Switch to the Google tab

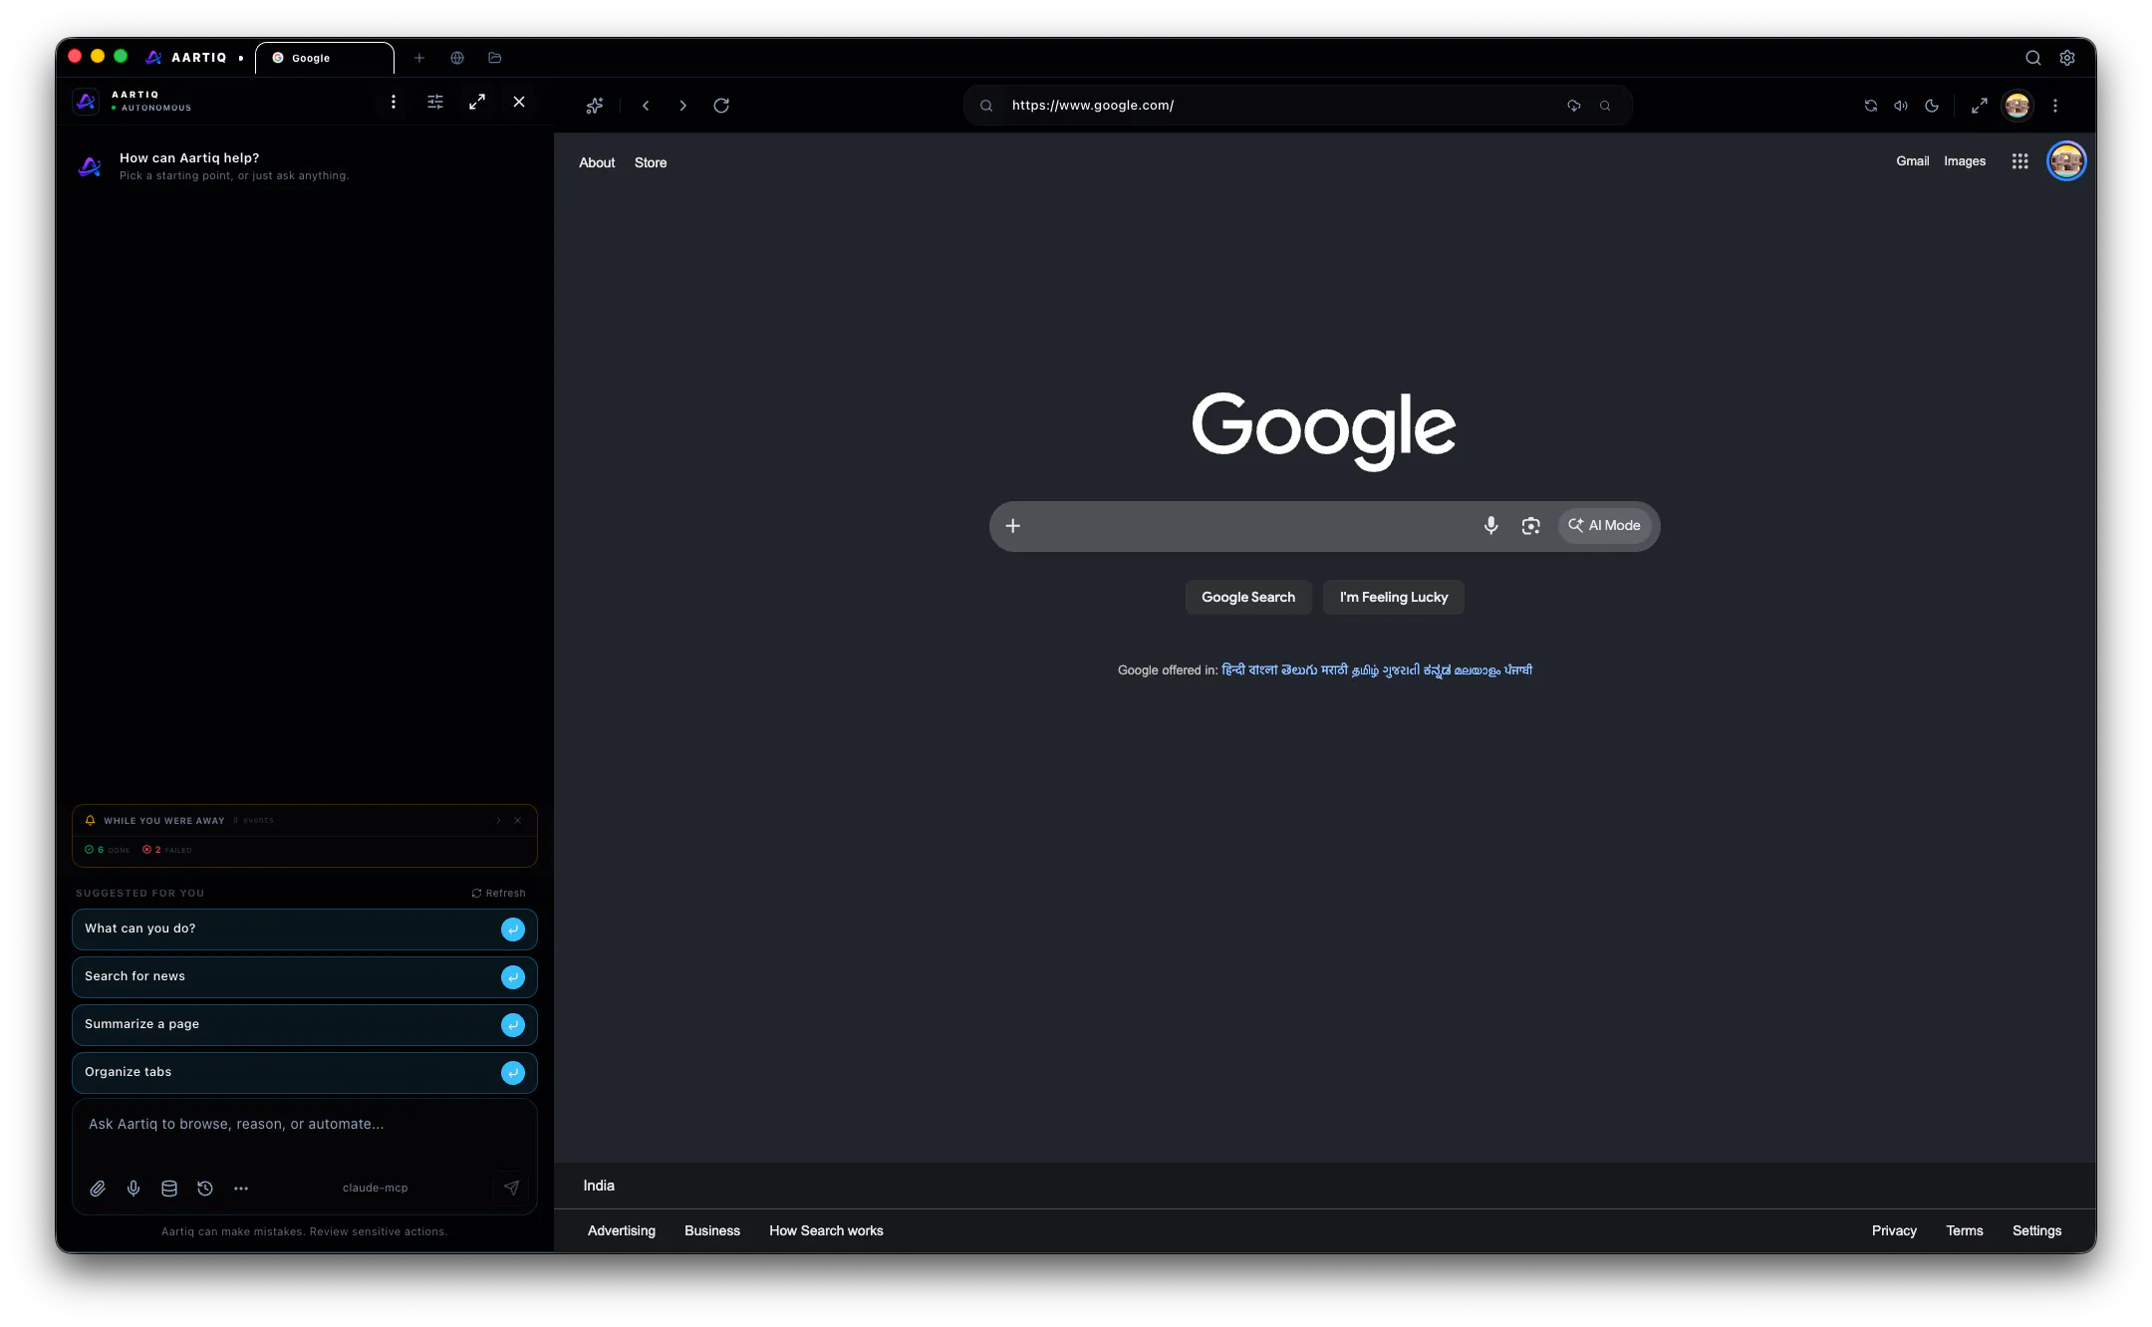[x=325, y=58]
